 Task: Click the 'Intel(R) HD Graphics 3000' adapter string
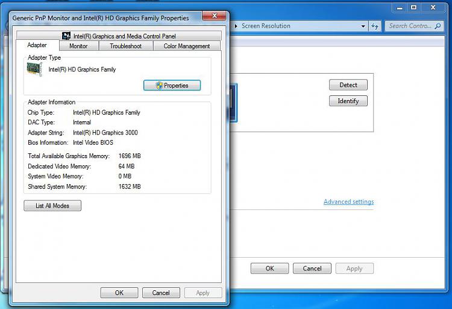click(x=105, y=133)
